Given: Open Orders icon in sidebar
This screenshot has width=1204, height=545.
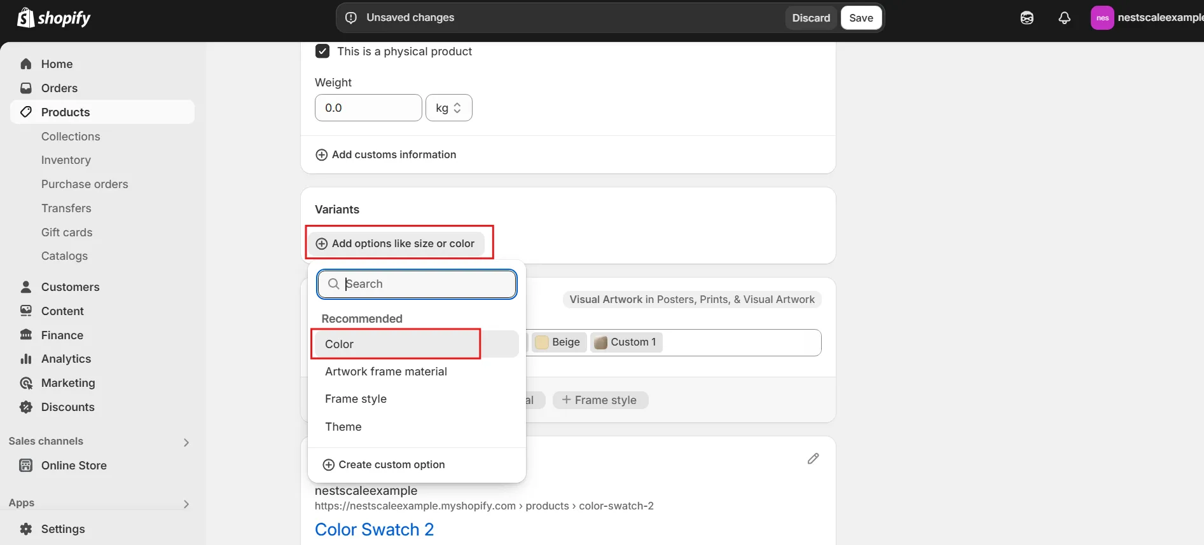Looking at the screenshot, I should pos(26,88).
